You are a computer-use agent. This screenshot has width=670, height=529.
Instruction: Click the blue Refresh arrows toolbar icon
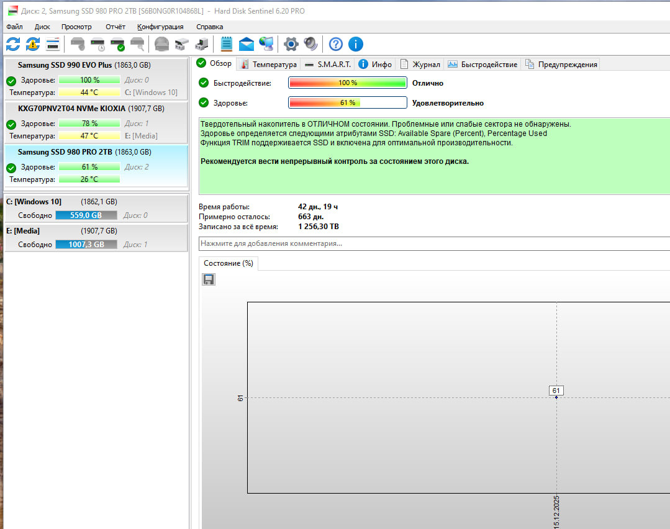(13, 44)
